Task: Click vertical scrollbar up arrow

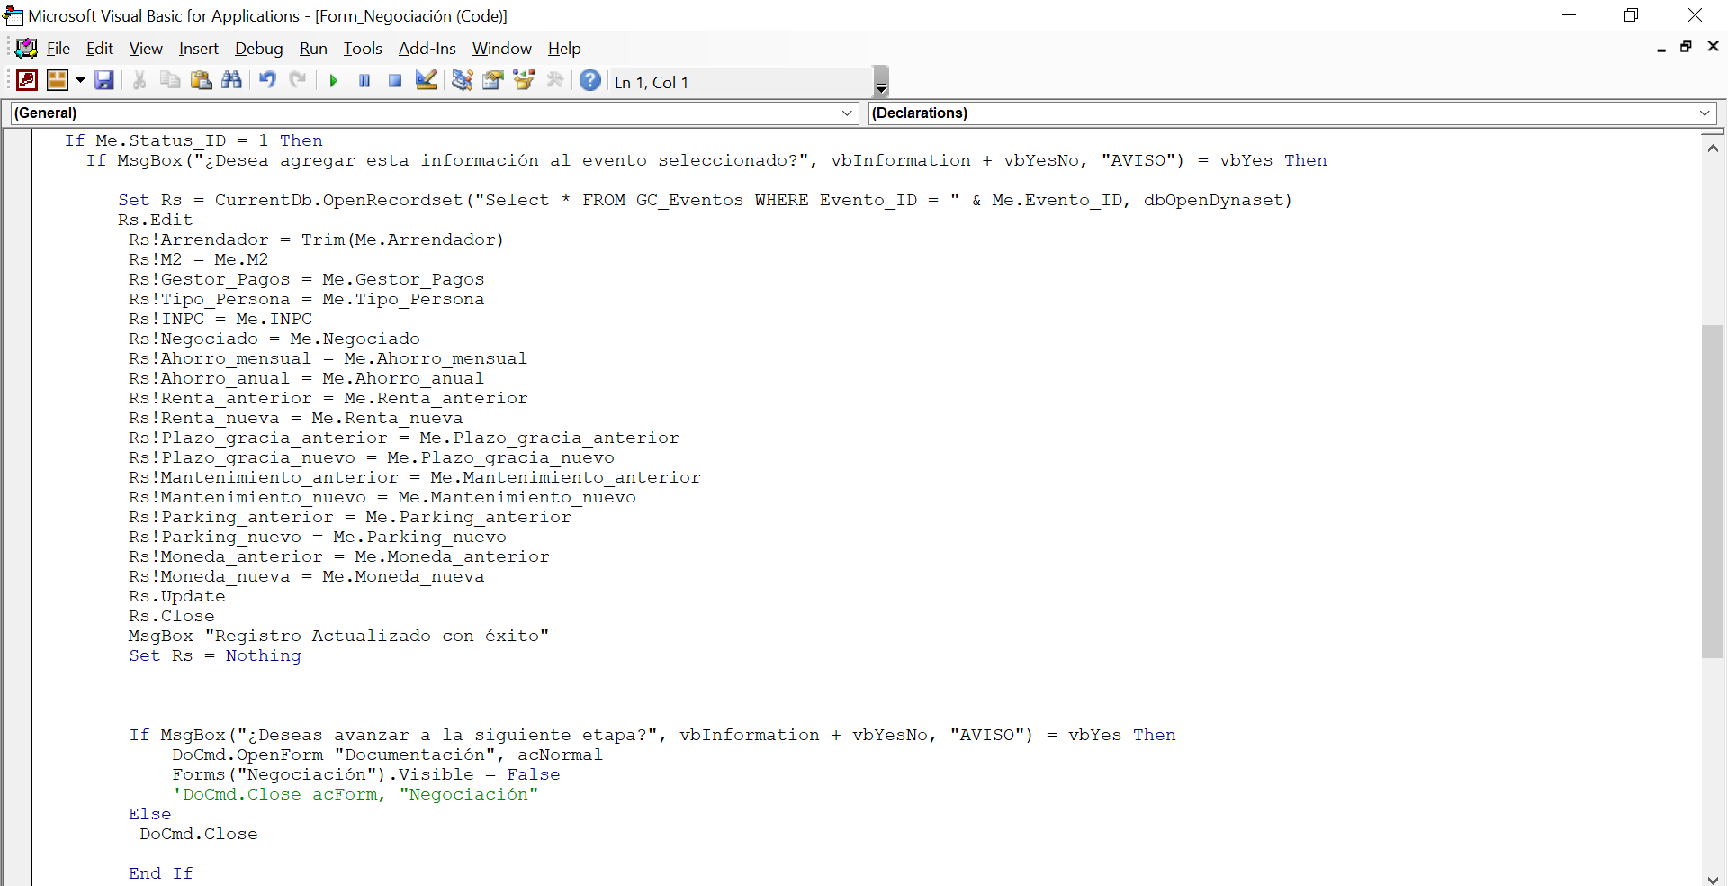Action: 1713,148
